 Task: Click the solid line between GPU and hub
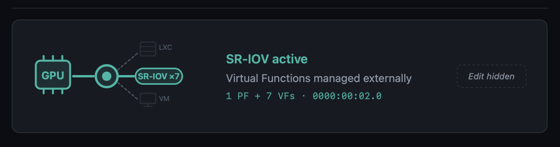tap(83, 76)
